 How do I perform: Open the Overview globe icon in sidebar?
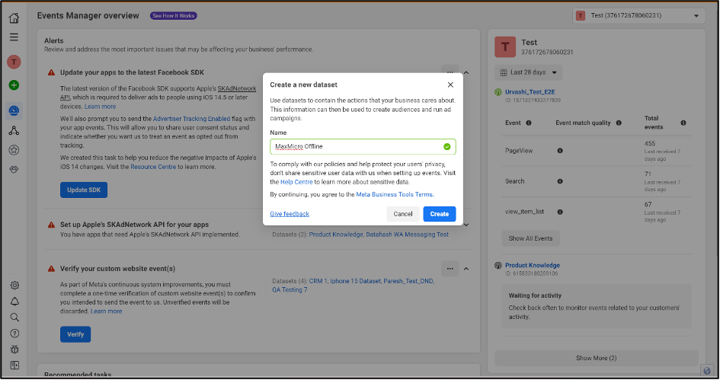click(14, 110)
